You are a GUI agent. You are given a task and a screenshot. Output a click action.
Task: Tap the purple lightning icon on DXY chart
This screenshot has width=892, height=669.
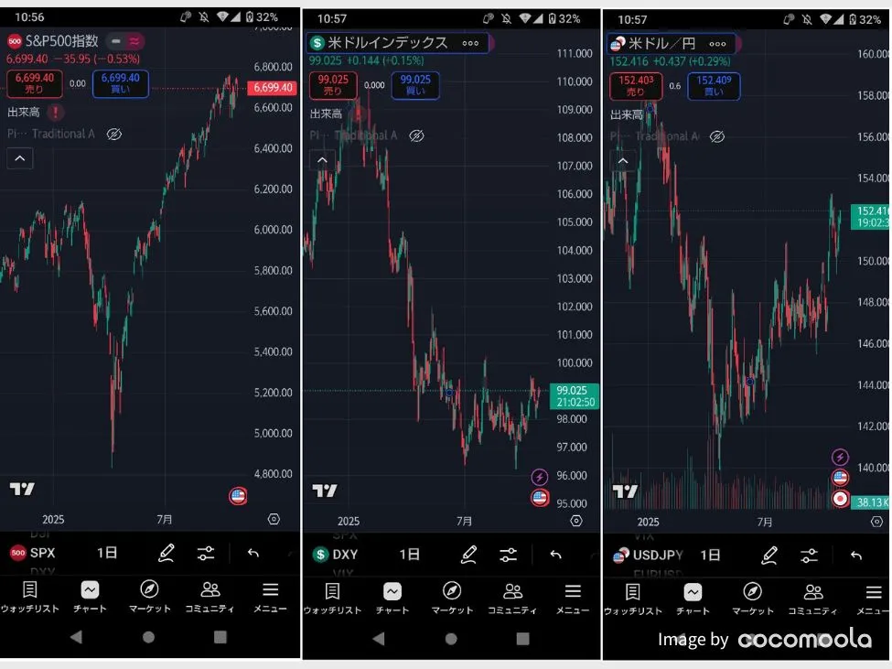click(x=540, y=477)
